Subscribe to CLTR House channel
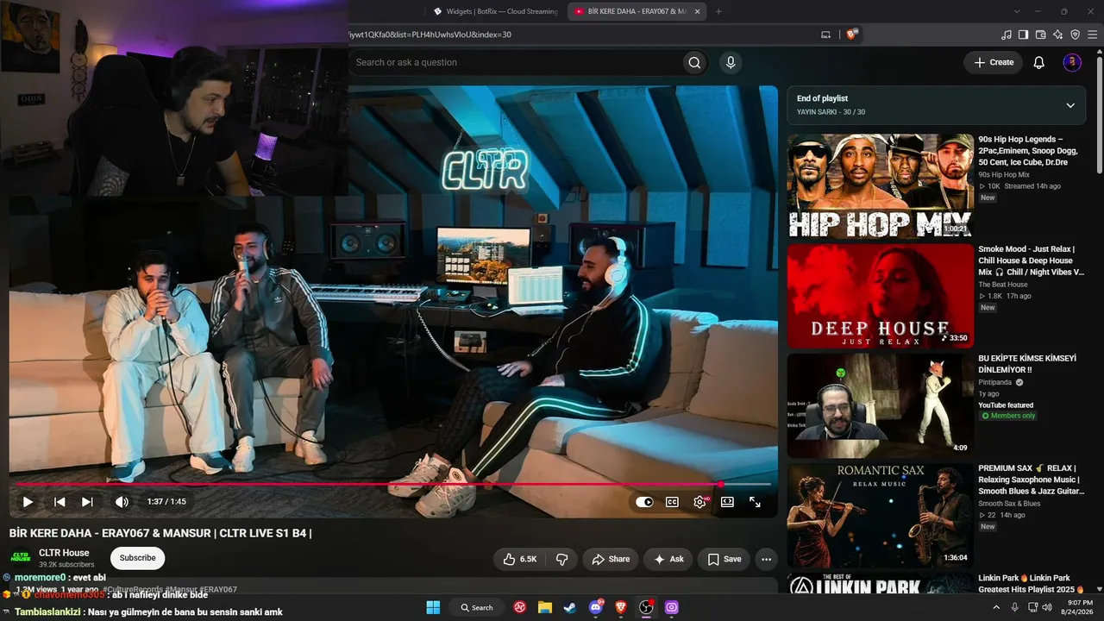1104x621 pixels. click(x=137, y=558)
